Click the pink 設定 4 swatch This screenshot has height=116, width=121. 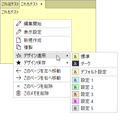(x=76, y=101)
